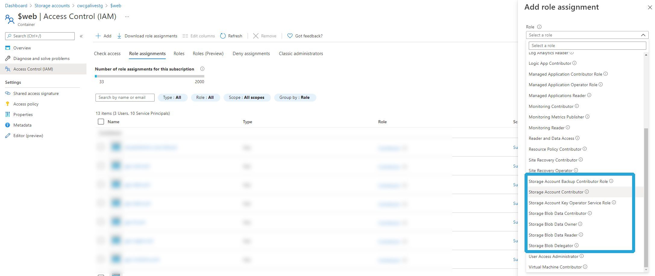Click info icon beside Reader and Data Access

tap(577, 138)
